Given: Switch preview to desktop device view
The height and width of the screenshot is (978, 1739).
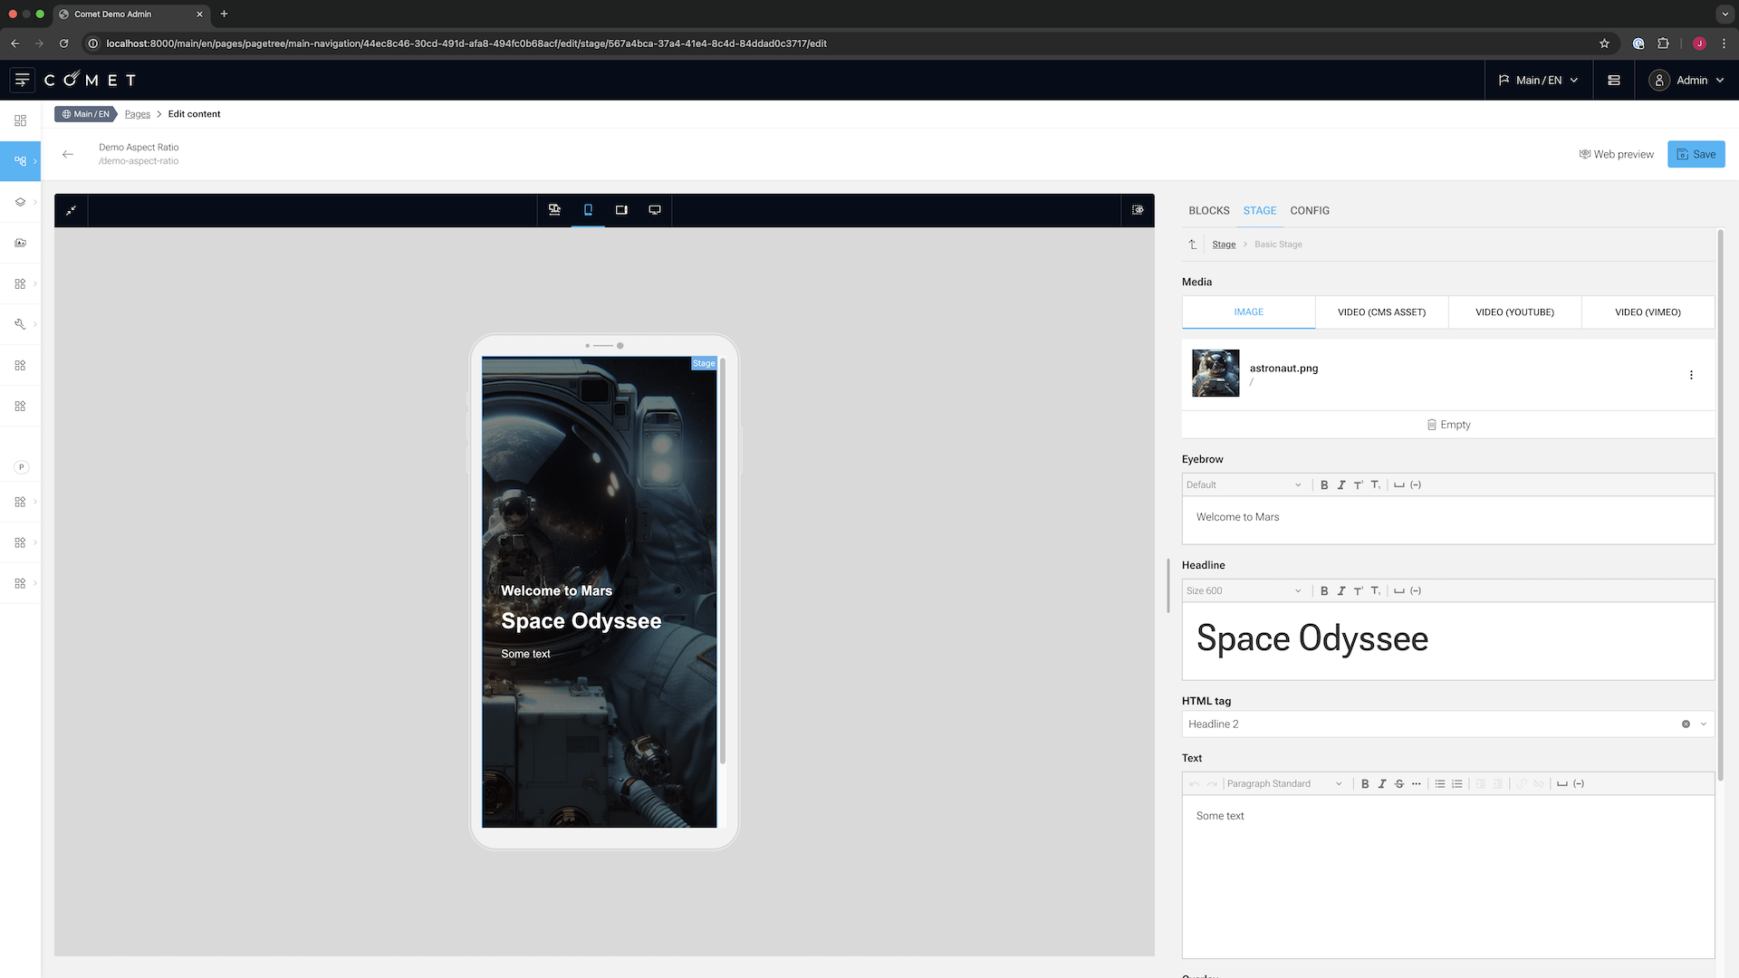Looking at the screenshot, I should point(655,210).
